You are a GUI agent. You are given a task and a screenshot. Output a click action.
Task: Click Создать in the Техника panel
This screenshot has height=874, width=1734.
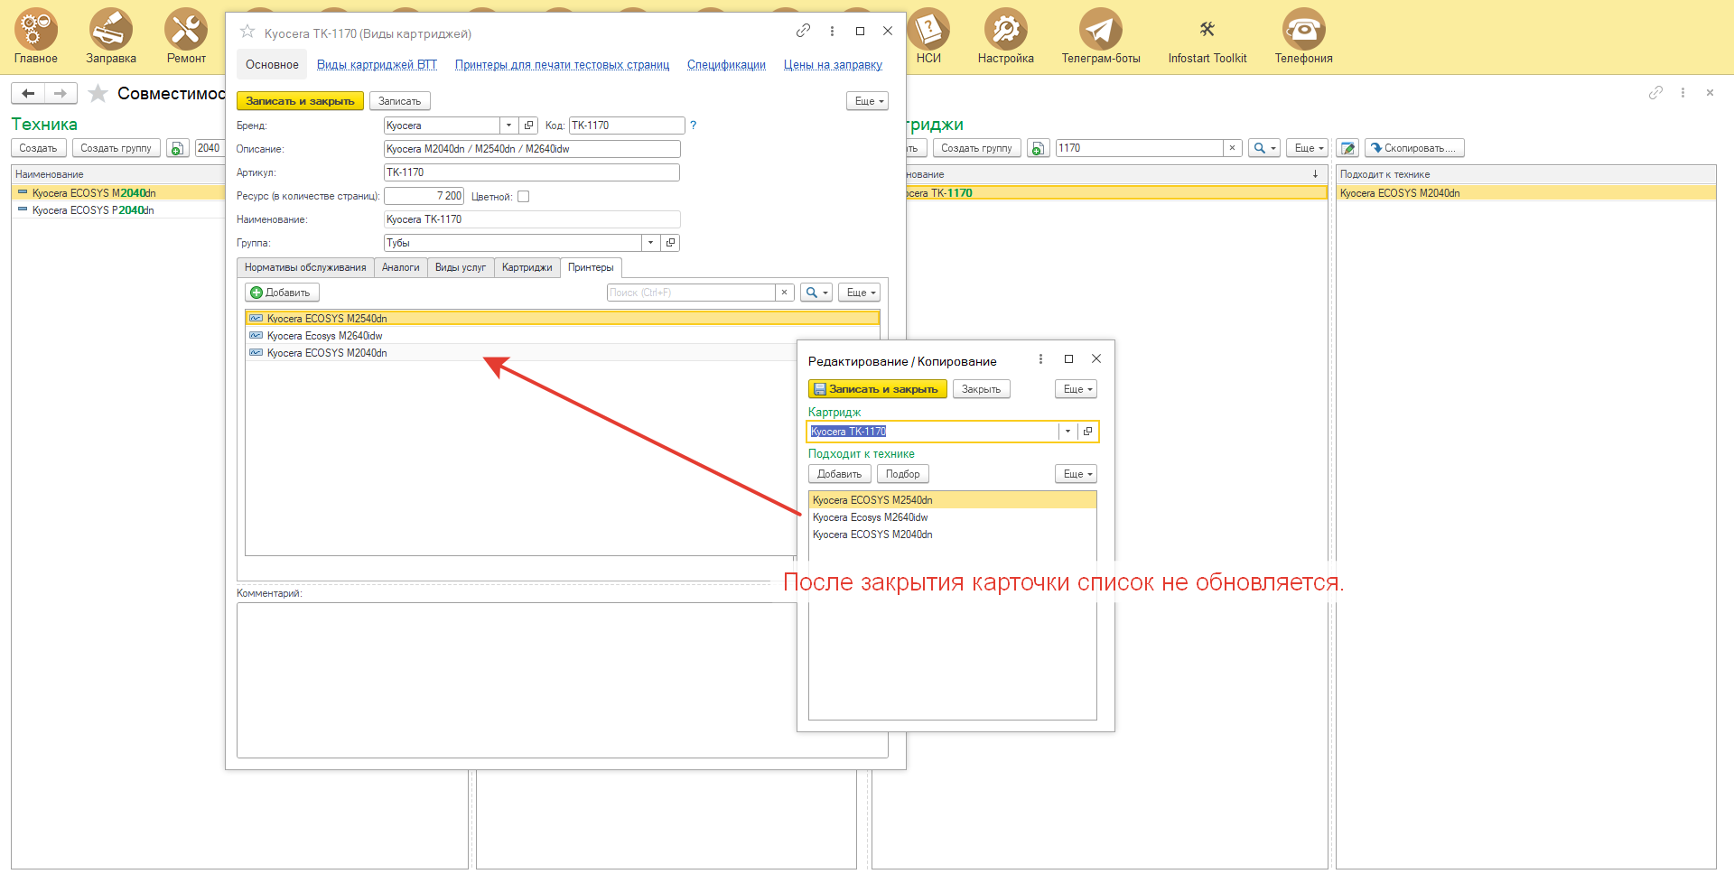click(38, 148)
